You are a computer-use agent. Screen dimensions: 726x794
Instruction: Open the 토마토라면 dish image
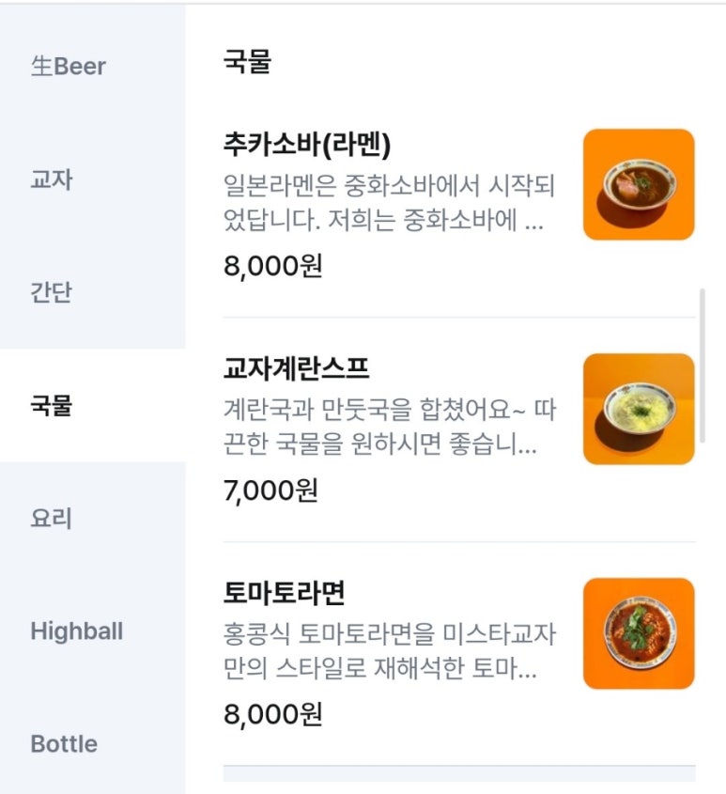tap(639, 633)
